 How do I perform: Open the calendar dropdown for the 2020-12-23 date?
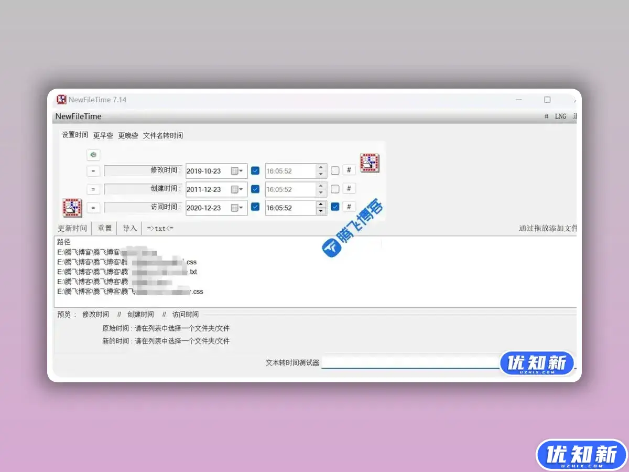point(241,207)
